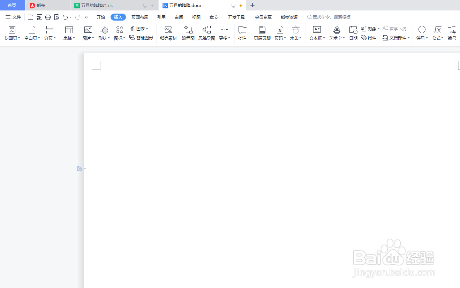
Task: Save the document with the save icon
Action: tap(30, 17)
